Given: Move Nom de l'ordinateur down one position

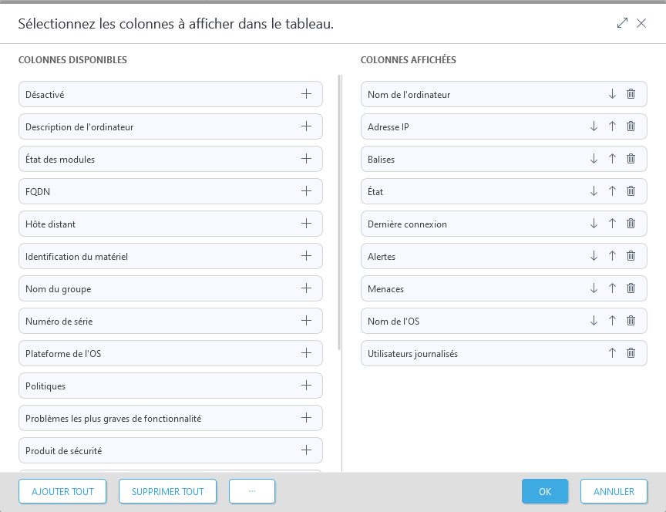Looking at the screenshot, I should pos(612,94).
